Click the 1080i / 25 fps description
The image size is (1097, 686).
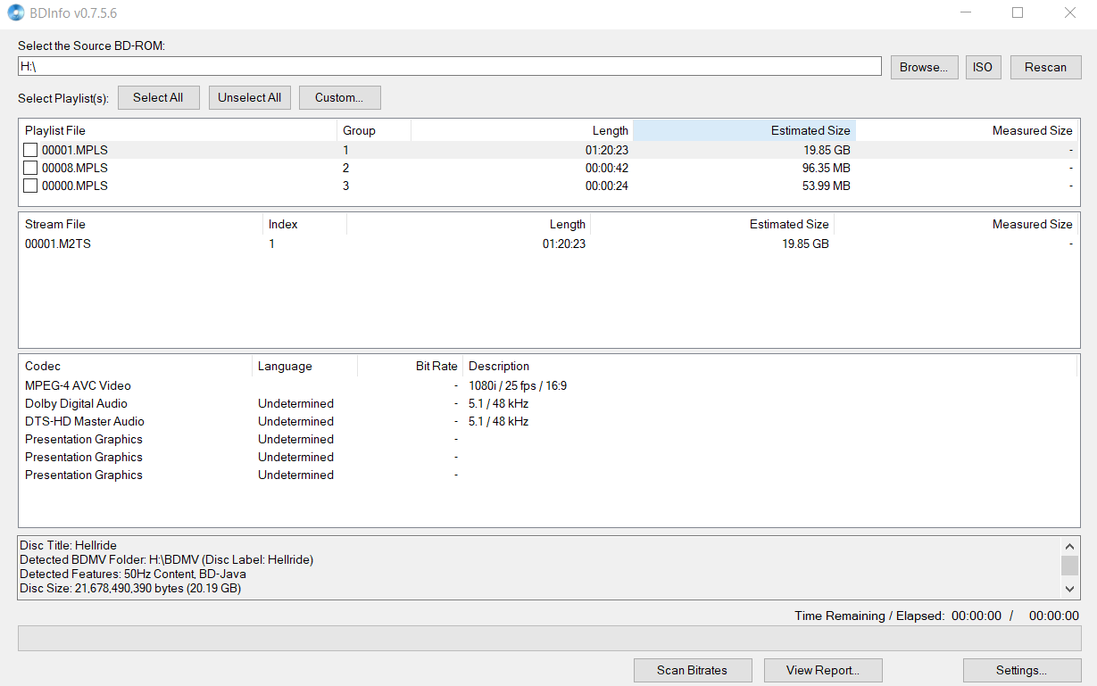(518, 385)
